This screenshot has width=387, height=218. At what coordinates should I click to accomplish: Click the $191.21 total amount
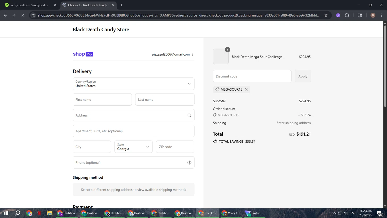303,134
